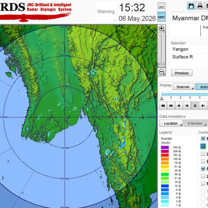Zoom in using magnifier plus icon
The height and width of the screenshot is (208, 208).
point(162,29)
